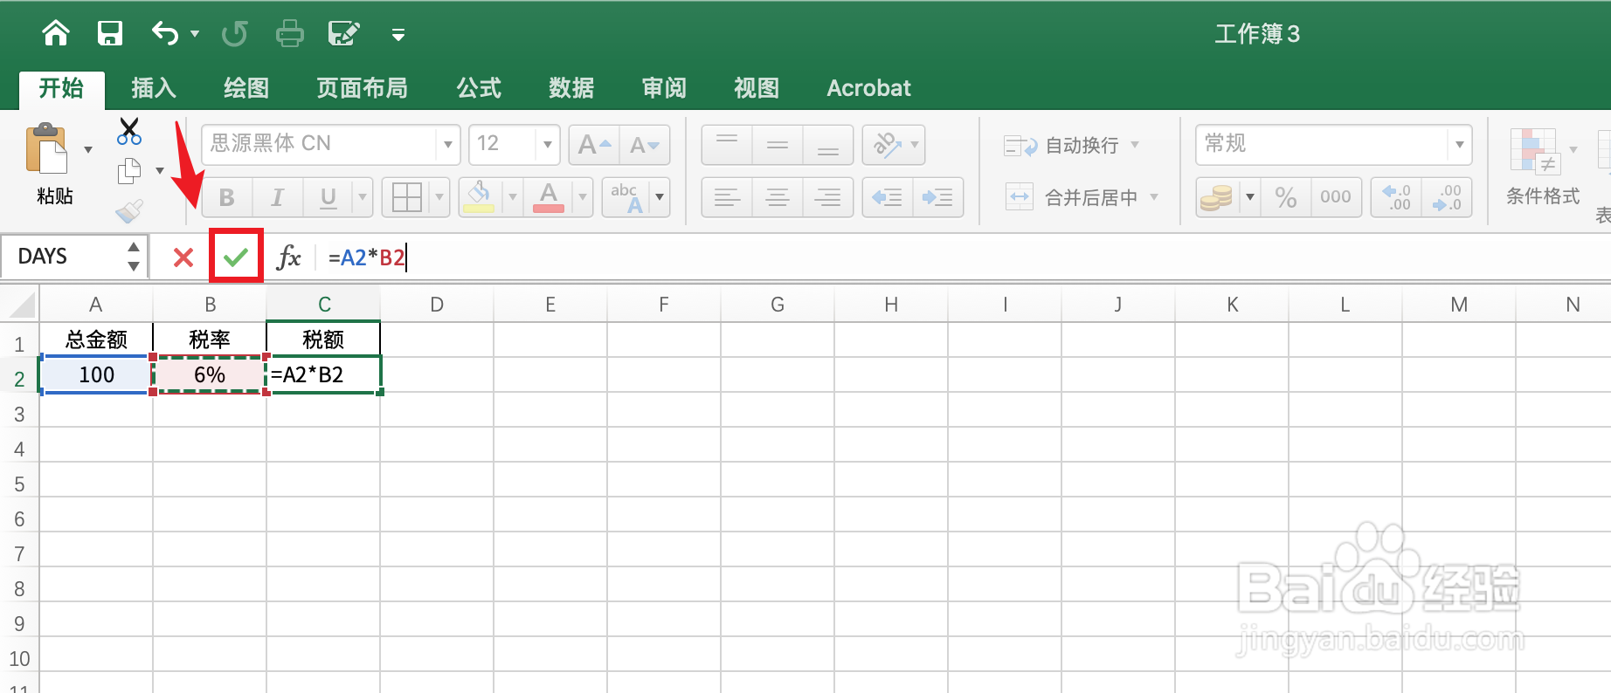The height and width of the screenshot is (693, 1611).
Task: Click in the formula bar text =A2*B2
Action: click(x=367, y=257)
